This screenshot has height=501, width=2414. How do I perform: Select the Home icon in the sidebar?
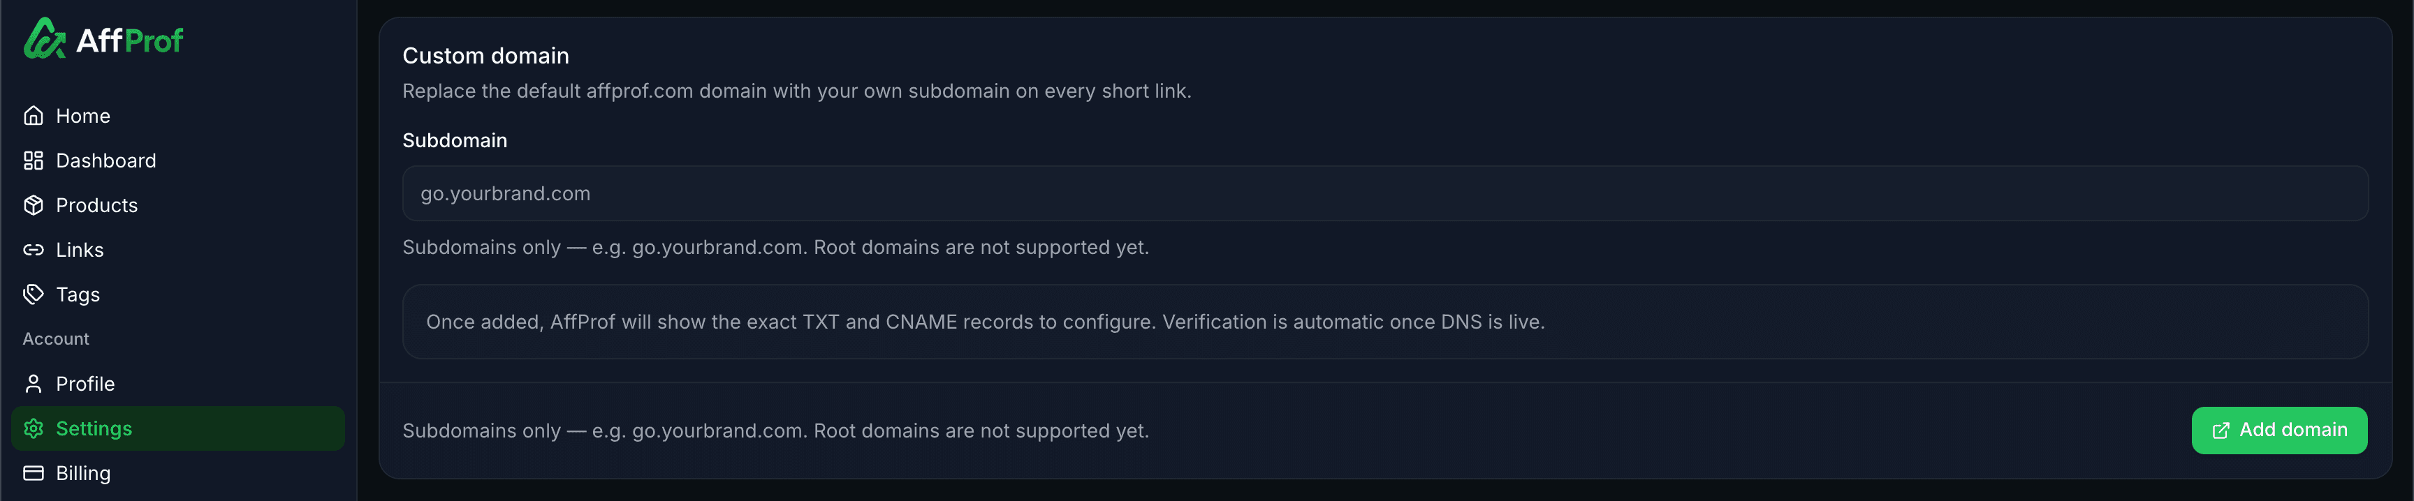(34, 115)
